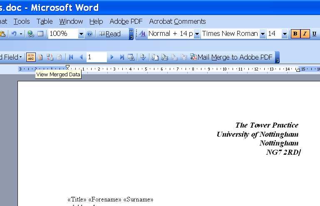Image resolution: width=320 pixels, height=206 pixels.
Task: Open the Acrobat Comments menu
Action: click(x=177, y=22)
